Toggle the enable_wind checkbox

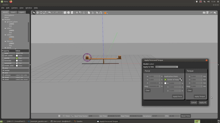pos(17,66)
